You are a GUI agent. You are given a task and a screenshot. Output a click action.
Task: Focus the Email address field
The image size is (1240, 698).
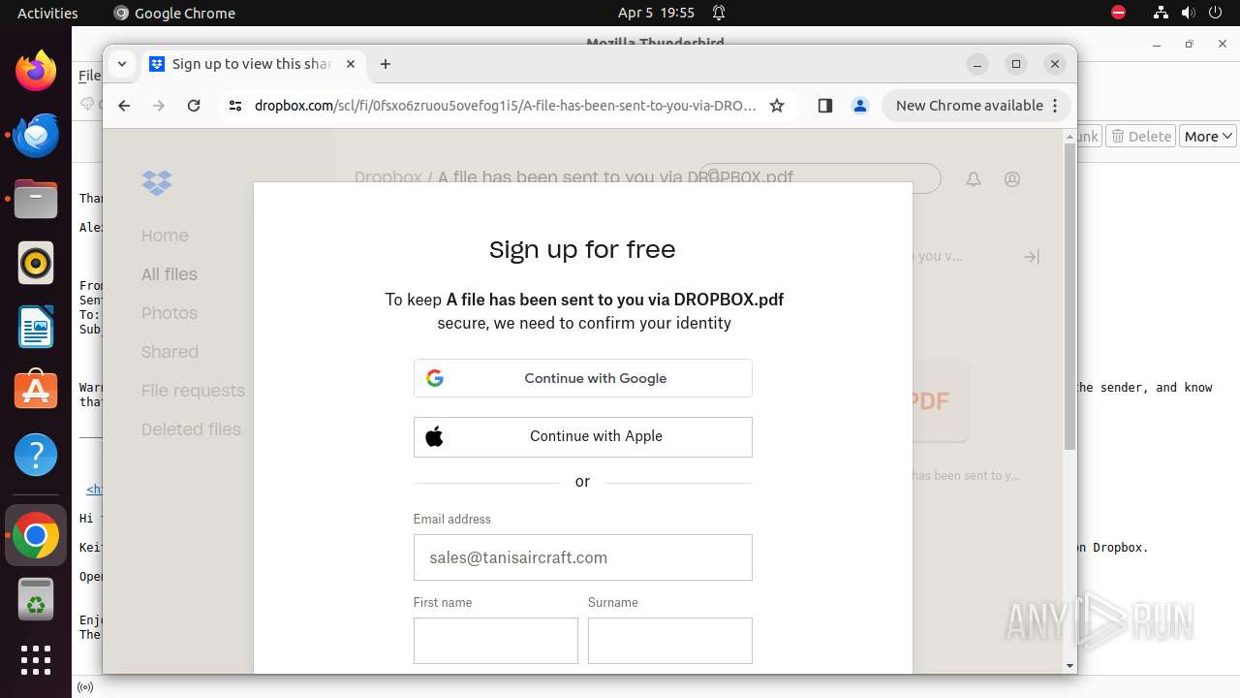(x=583, y=557)
